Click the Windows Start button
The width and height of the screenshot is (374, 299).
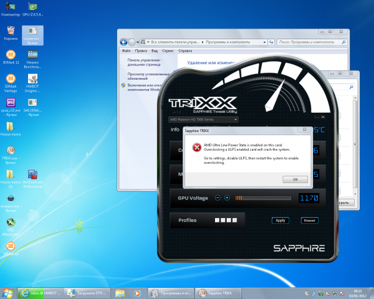point(7,293)
